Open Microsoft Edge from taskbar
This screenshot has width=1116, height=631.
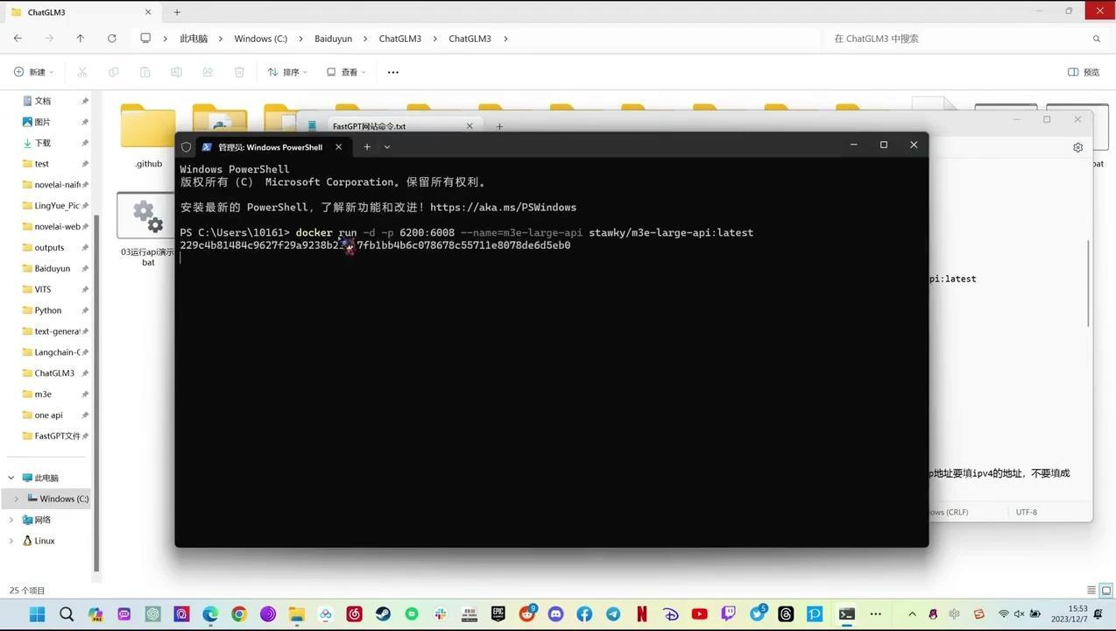click(x=210, y=614)
